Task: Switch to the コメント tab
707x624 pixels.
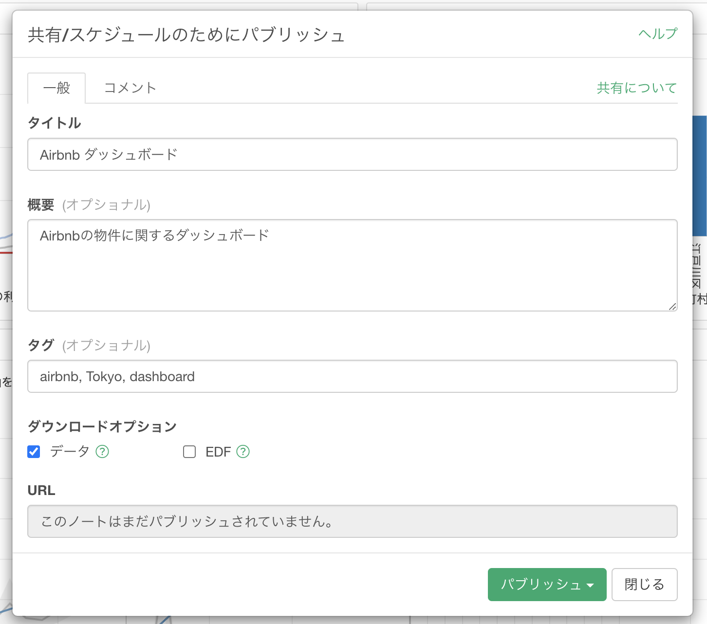Action: tap(130, 88)
